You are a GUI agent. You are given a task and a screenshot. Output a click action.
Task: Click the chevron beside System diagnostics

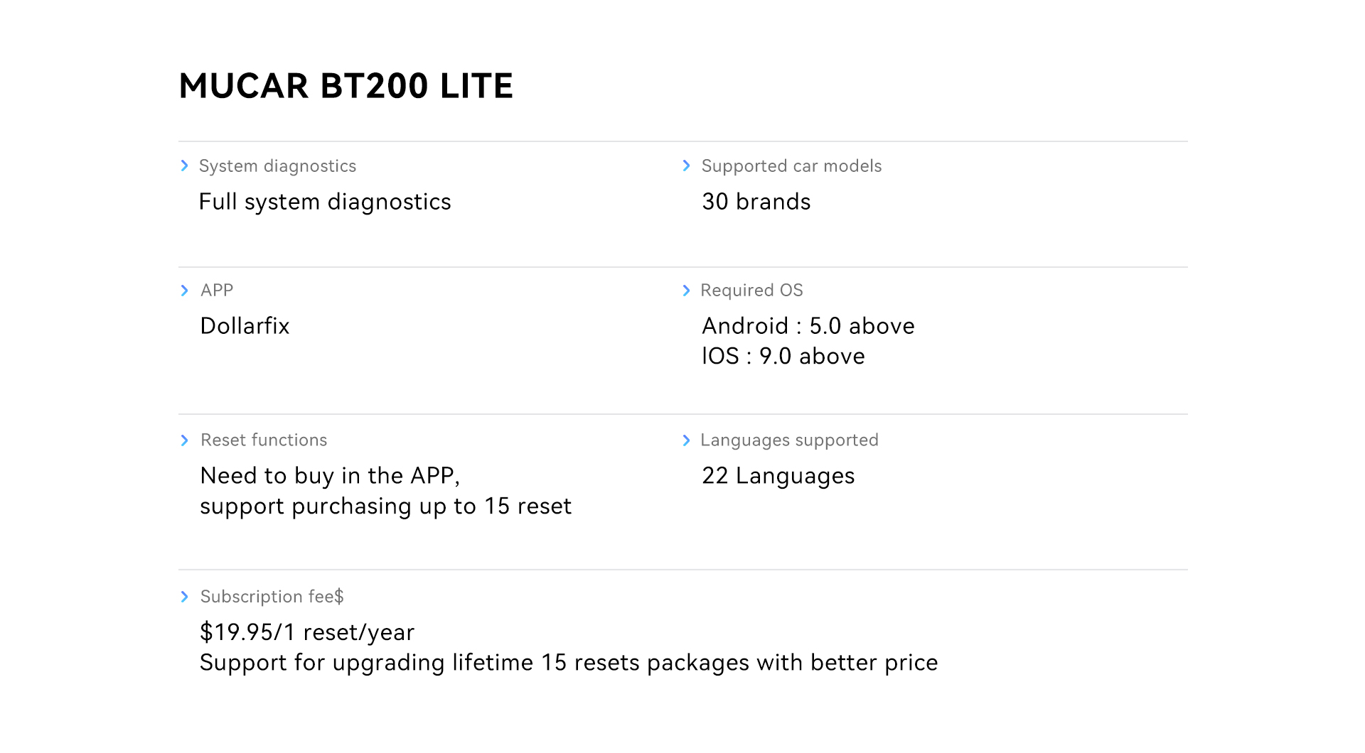(185, 166)
